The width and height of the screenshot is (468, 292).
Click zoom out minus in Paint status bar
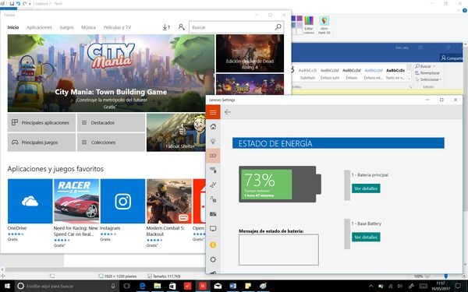427,276
